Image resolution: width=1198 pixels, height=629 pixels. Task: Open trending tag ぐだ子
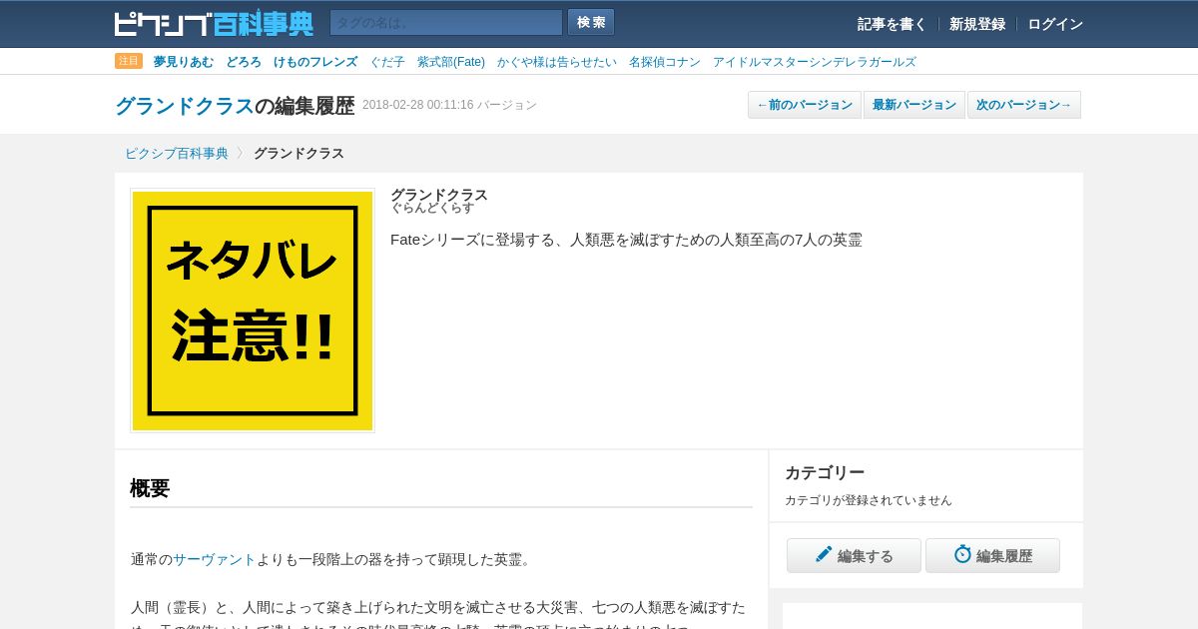387,62
